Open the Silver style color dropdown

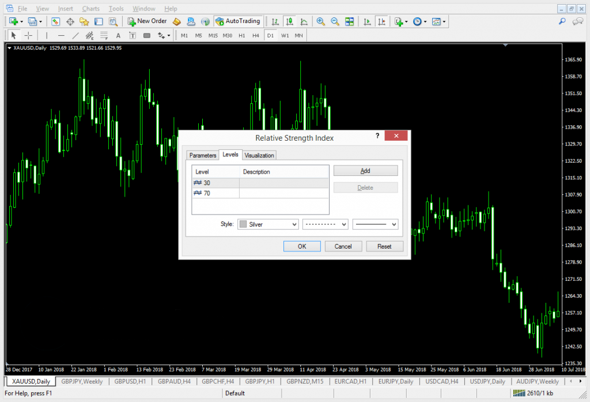pyautogui.click(x=268, y=224)
